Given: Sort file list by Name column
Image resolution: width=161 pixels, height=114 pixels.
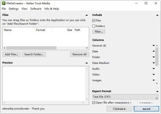Looking at the screenshot, I should (x=19, y=30).
